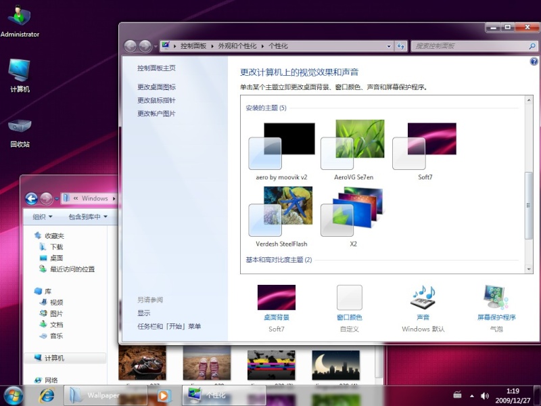541x406 pixels.
Task: Open the 组织 menu in explorer
Action: tap(43, 217)
